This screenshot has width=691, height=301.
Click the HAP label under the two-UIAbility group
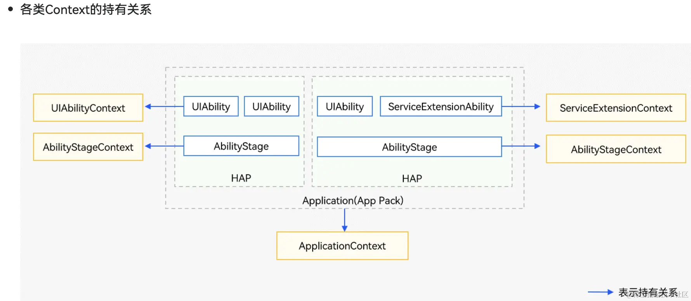[241, 178]
